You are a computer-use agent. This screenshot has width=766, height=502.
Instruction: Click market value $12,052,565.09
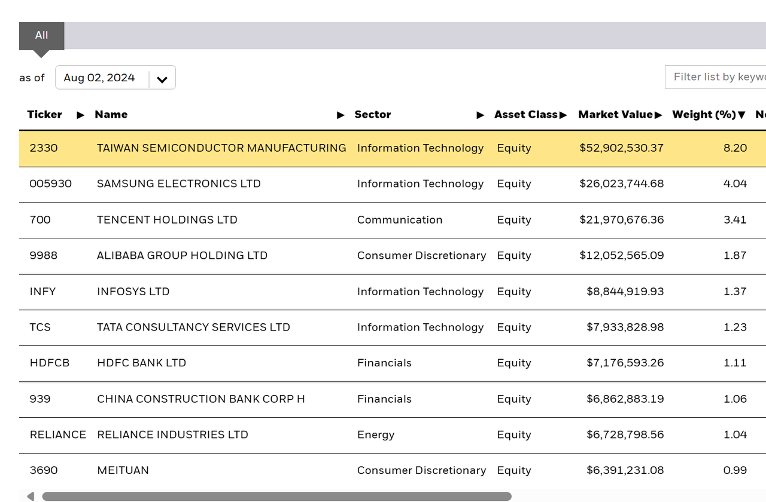coord(621,255)
